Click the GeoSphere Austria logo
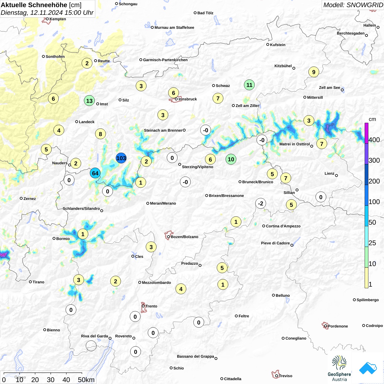 point(339,368)
